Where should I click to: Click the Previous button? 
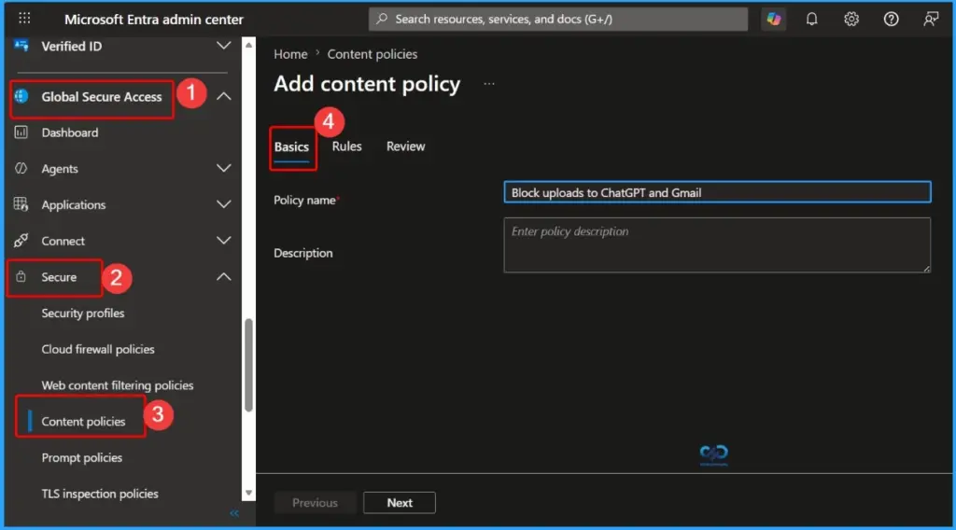[315, 503]
